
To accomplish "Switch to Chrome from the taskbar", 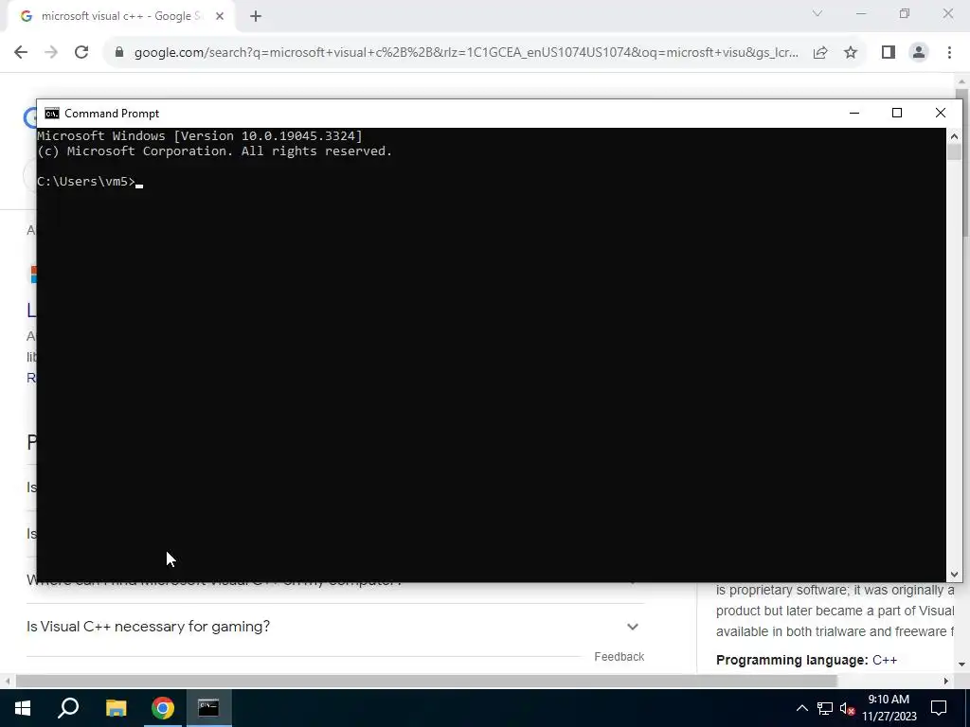I will [x=163, y=708].
